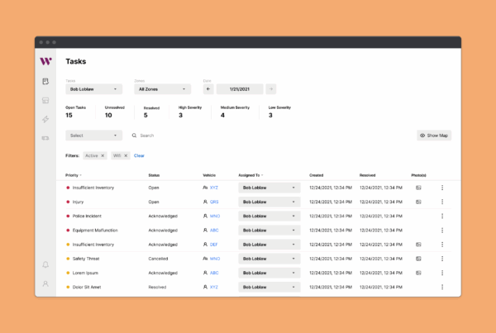
Task: Open notifications bell in sidebar
Action: [x=45, y=264]
